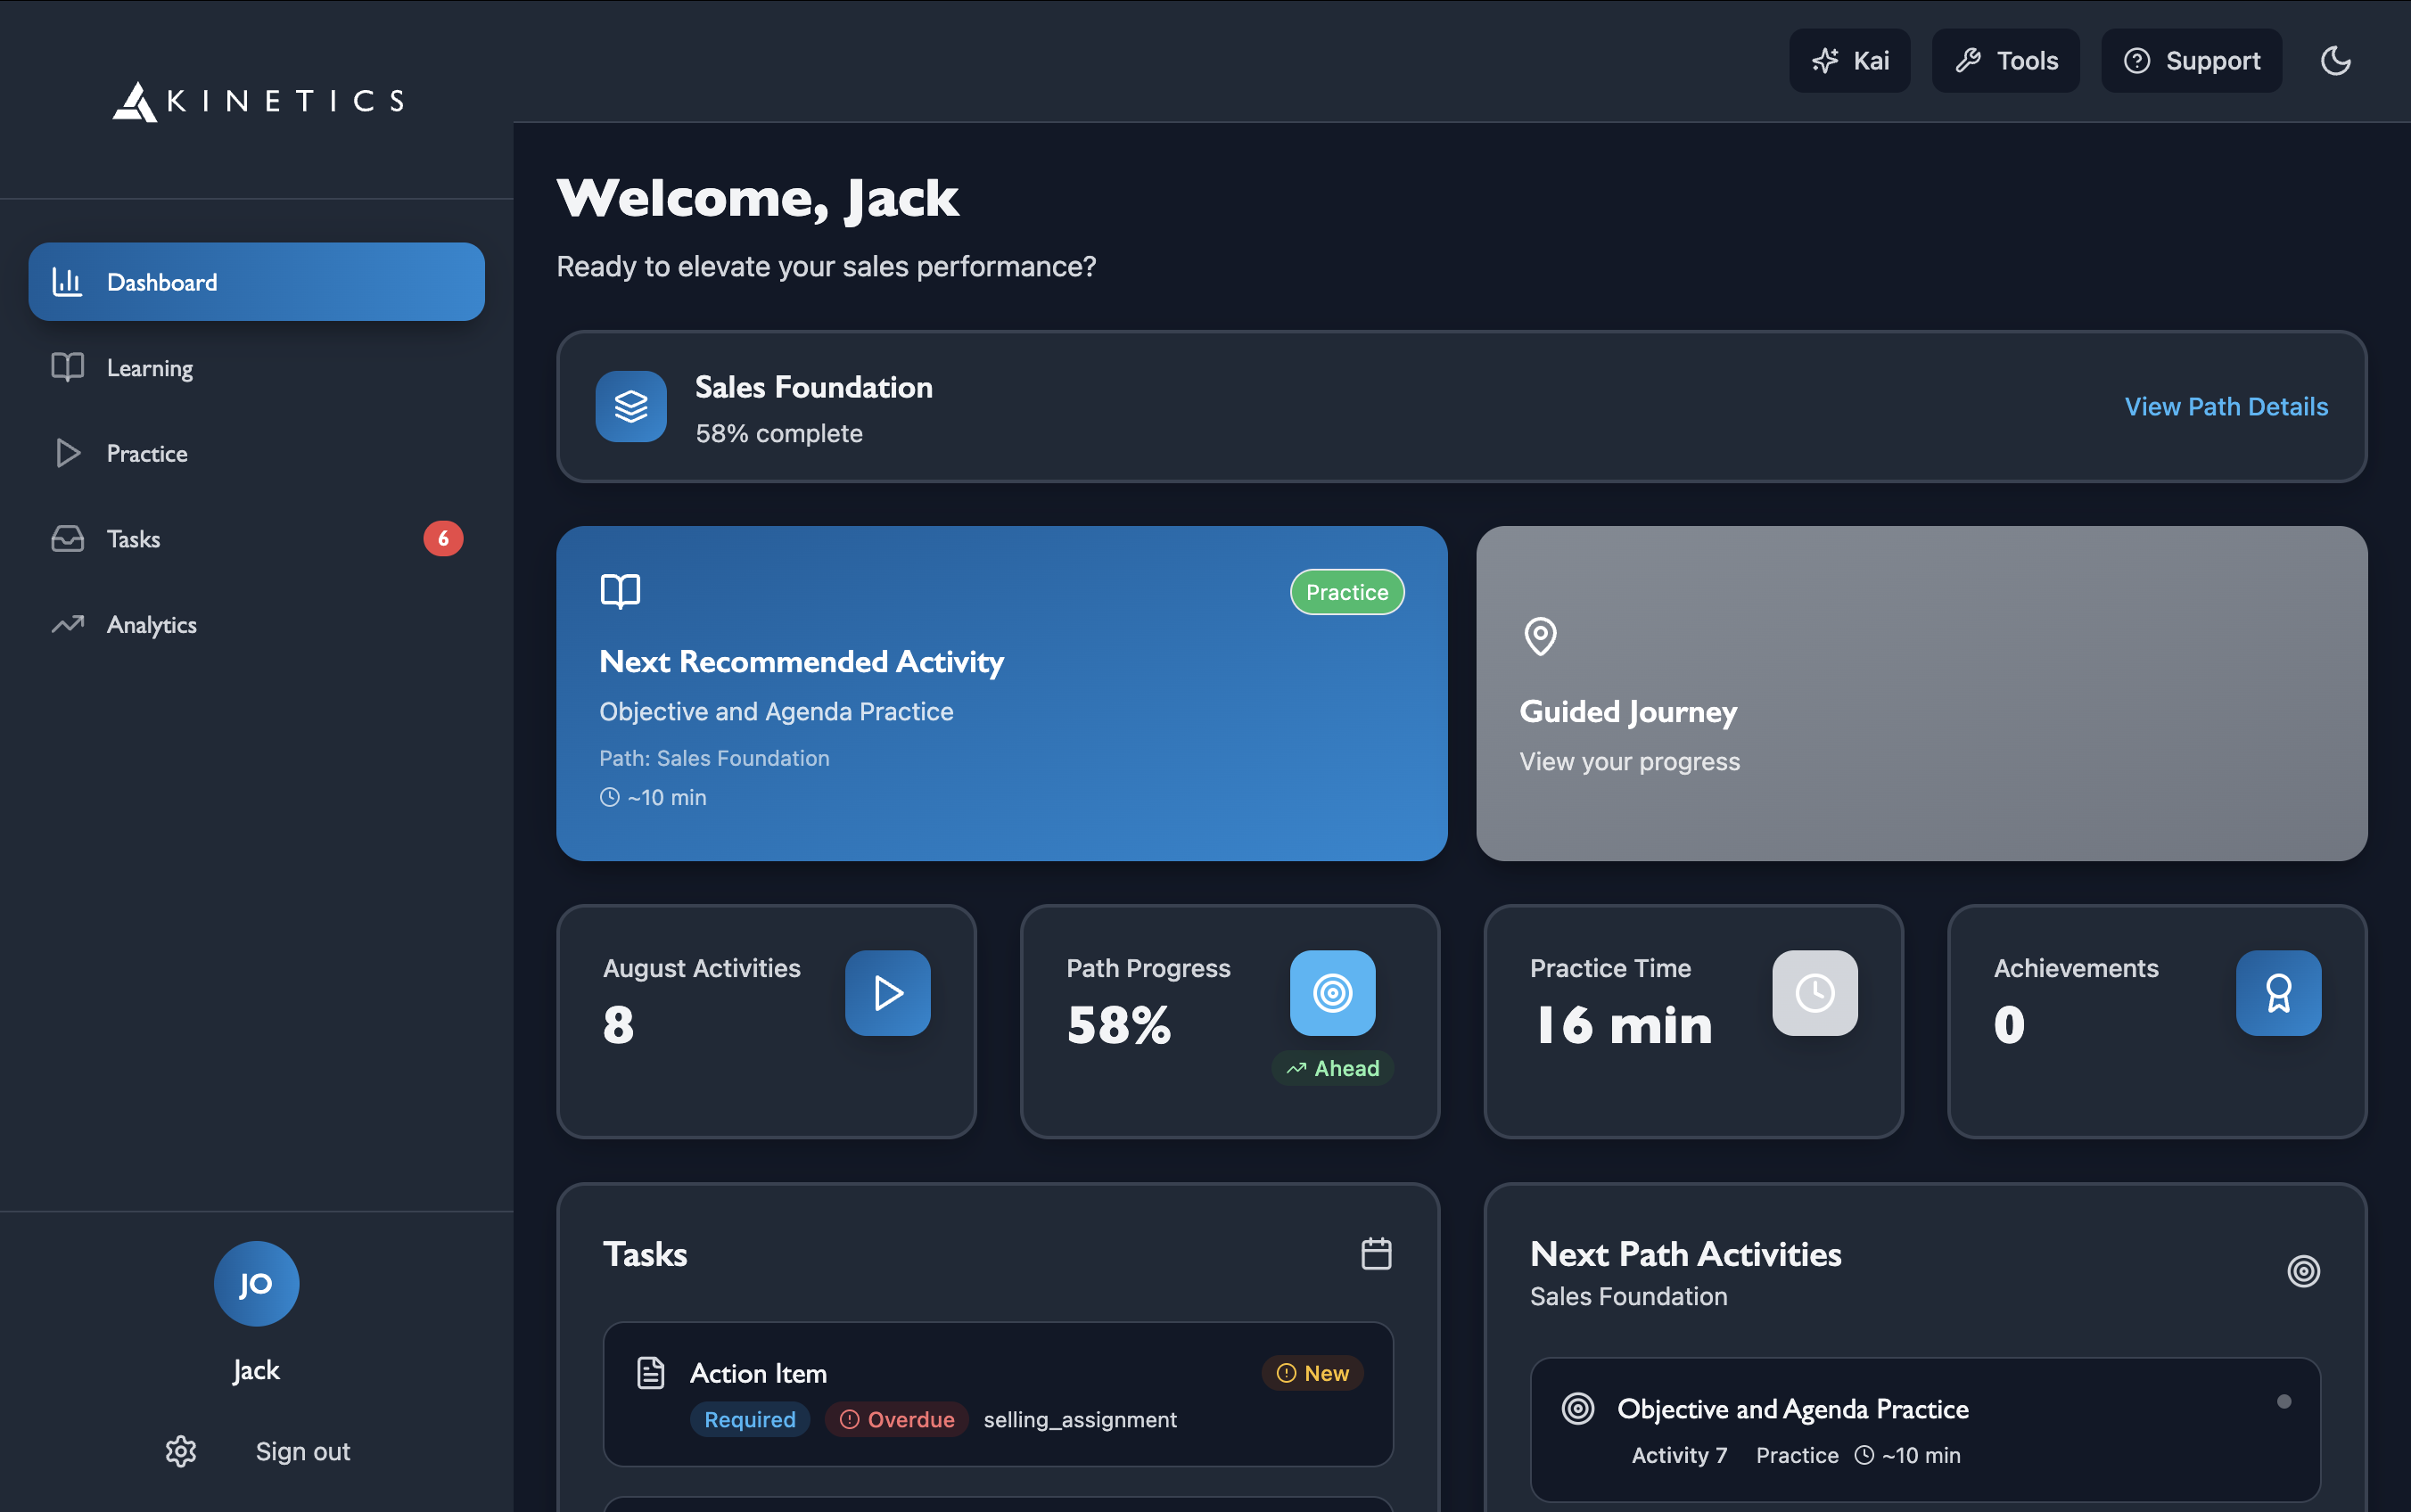Open settings gear icon in sidebar
The image size is (2411, 1512).
181,1451
